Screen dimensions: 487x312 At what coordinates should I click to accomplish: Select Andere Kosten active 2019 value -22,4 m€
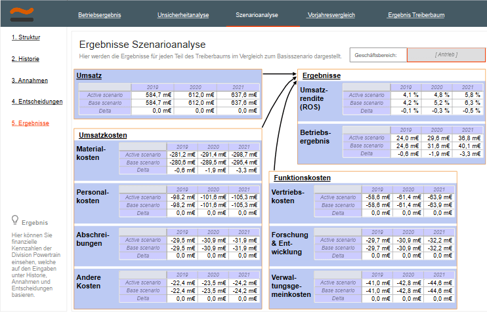coord(182,283)
